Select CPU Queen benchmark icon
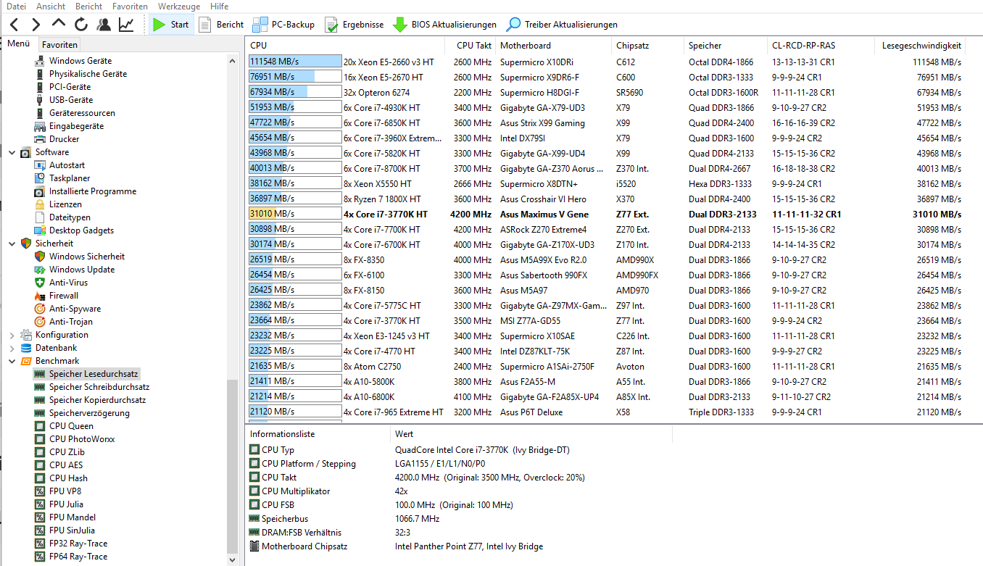Screen dimensions: 983x566 click(x=40, y=426)
